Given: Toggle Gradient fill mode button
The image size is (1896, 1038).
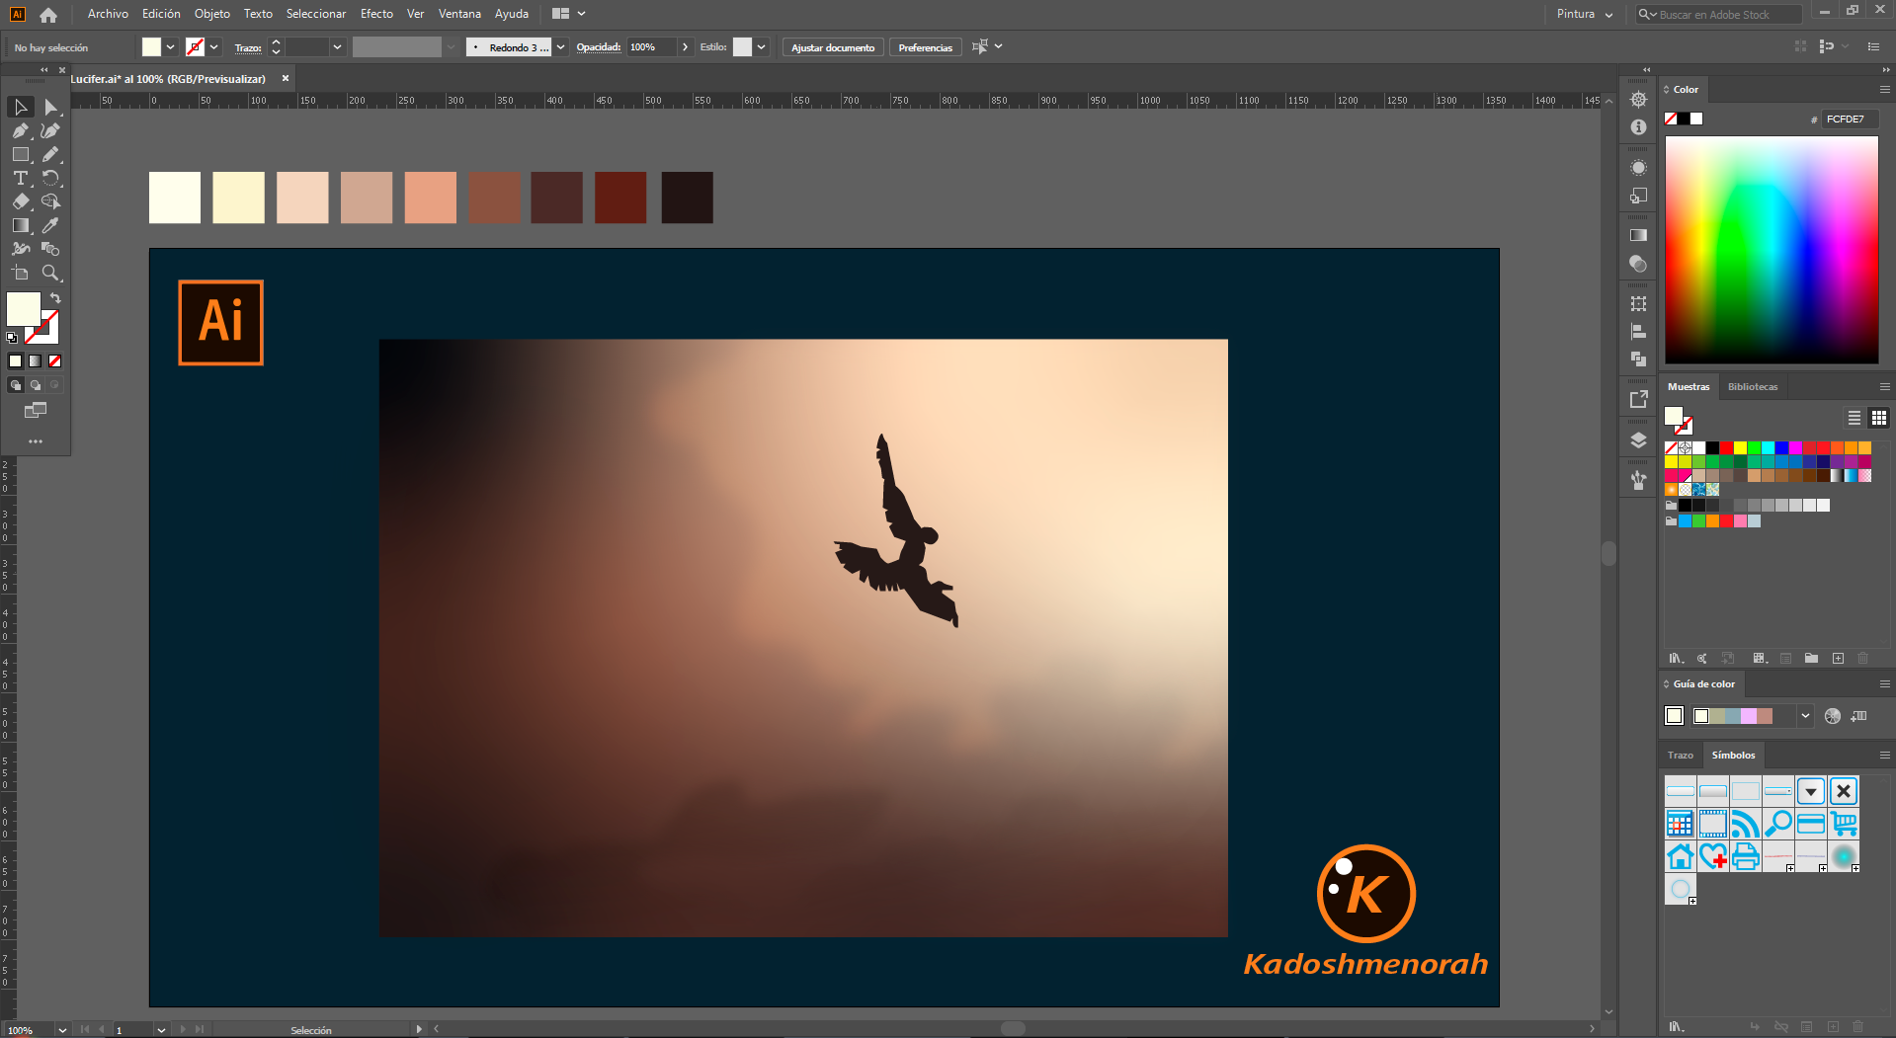Looking at the screenshot, I should click(35, 361).
